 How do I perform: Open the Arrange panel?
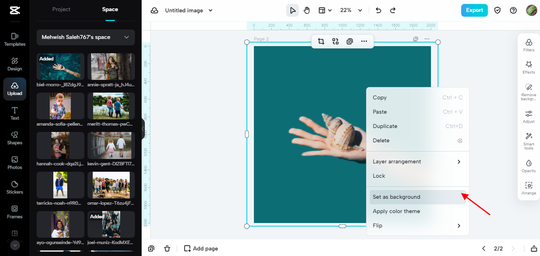529,189
